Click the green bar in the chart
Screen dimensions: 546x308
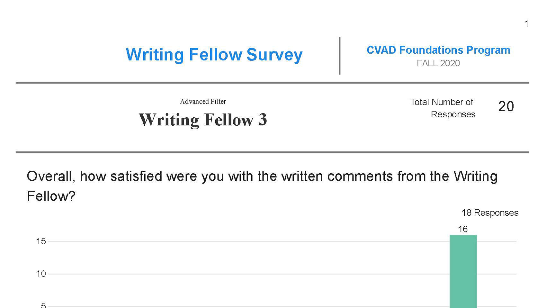(x=463, y=271)
